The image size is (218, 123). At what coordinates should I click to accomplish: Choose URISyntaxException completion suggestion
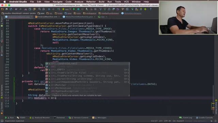[88, 91]
